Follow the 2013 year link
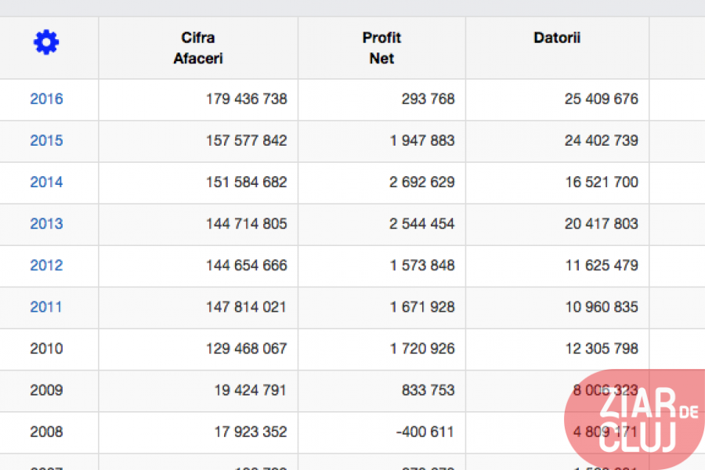This screenshot has height=470, width=705. coord(46,224)
